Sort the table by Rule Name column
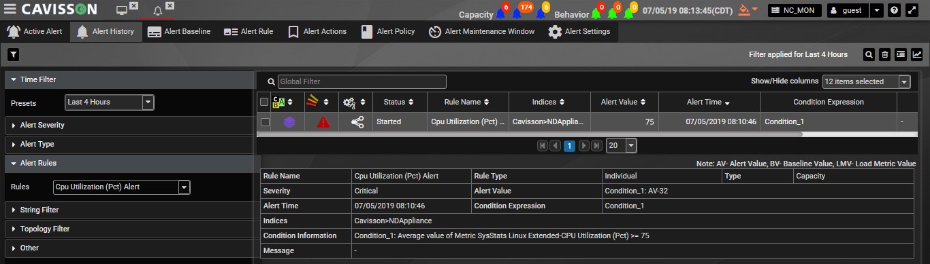930x264 pixels. (x=468, y=102)
